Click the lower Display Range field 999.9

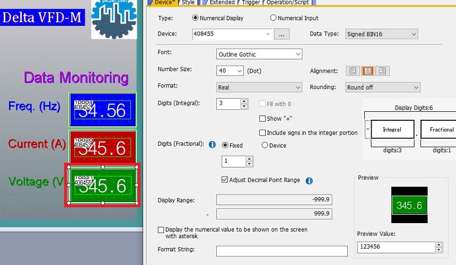point(274,214)
